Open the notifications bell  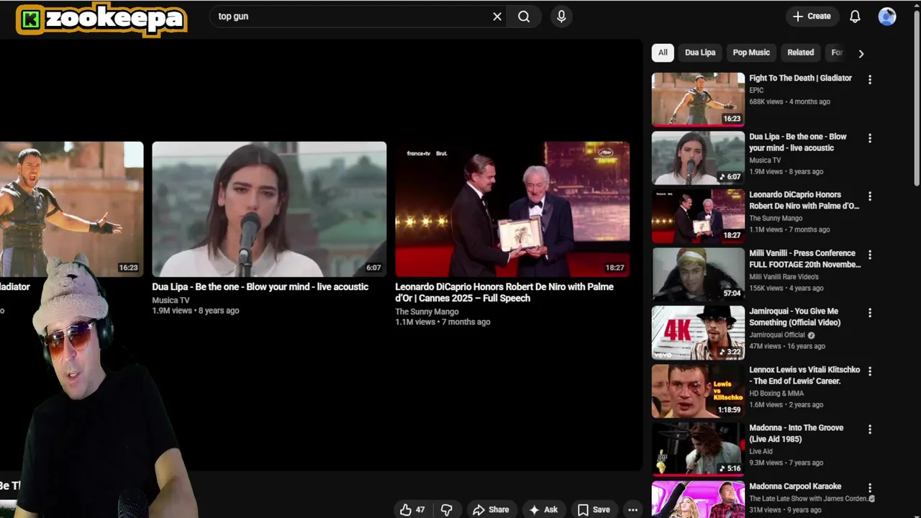(855, 17)
